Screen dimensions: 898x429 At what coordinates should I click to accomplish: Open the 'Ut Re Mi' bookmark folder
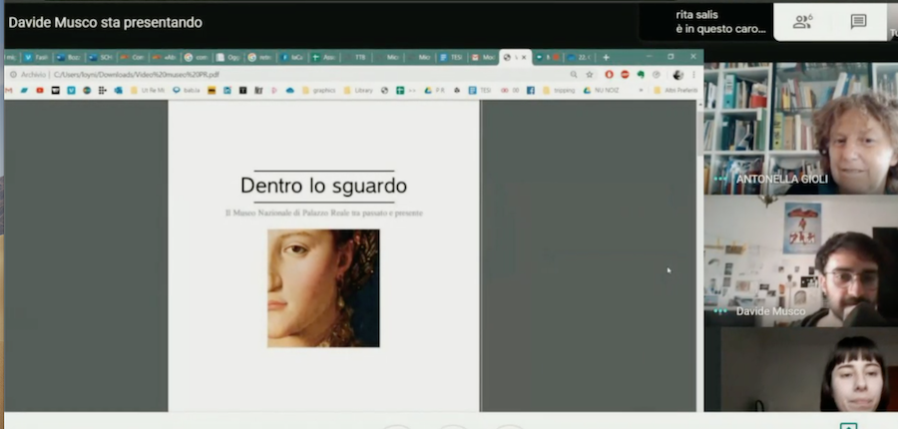pyautogui.click(x=148, y=91)
